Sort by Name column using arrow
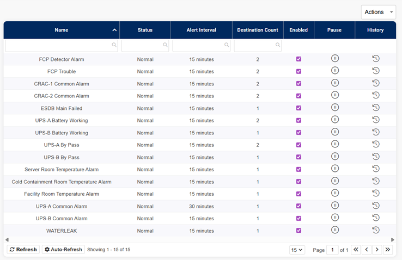The image size is (402, 260). (x=114, y=30)
